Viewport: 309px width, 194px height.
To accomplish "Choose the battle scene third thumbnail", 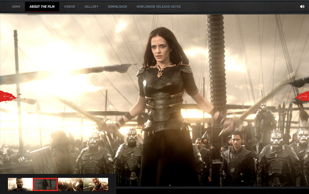I will click(x=71, y=184).
